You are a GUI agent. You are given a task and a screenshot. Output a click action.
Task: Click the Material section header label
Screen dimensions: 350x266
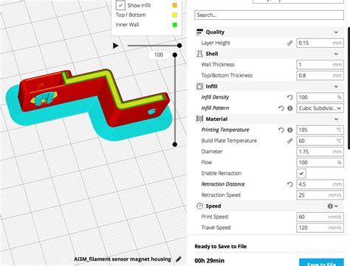tap(216, 119)
